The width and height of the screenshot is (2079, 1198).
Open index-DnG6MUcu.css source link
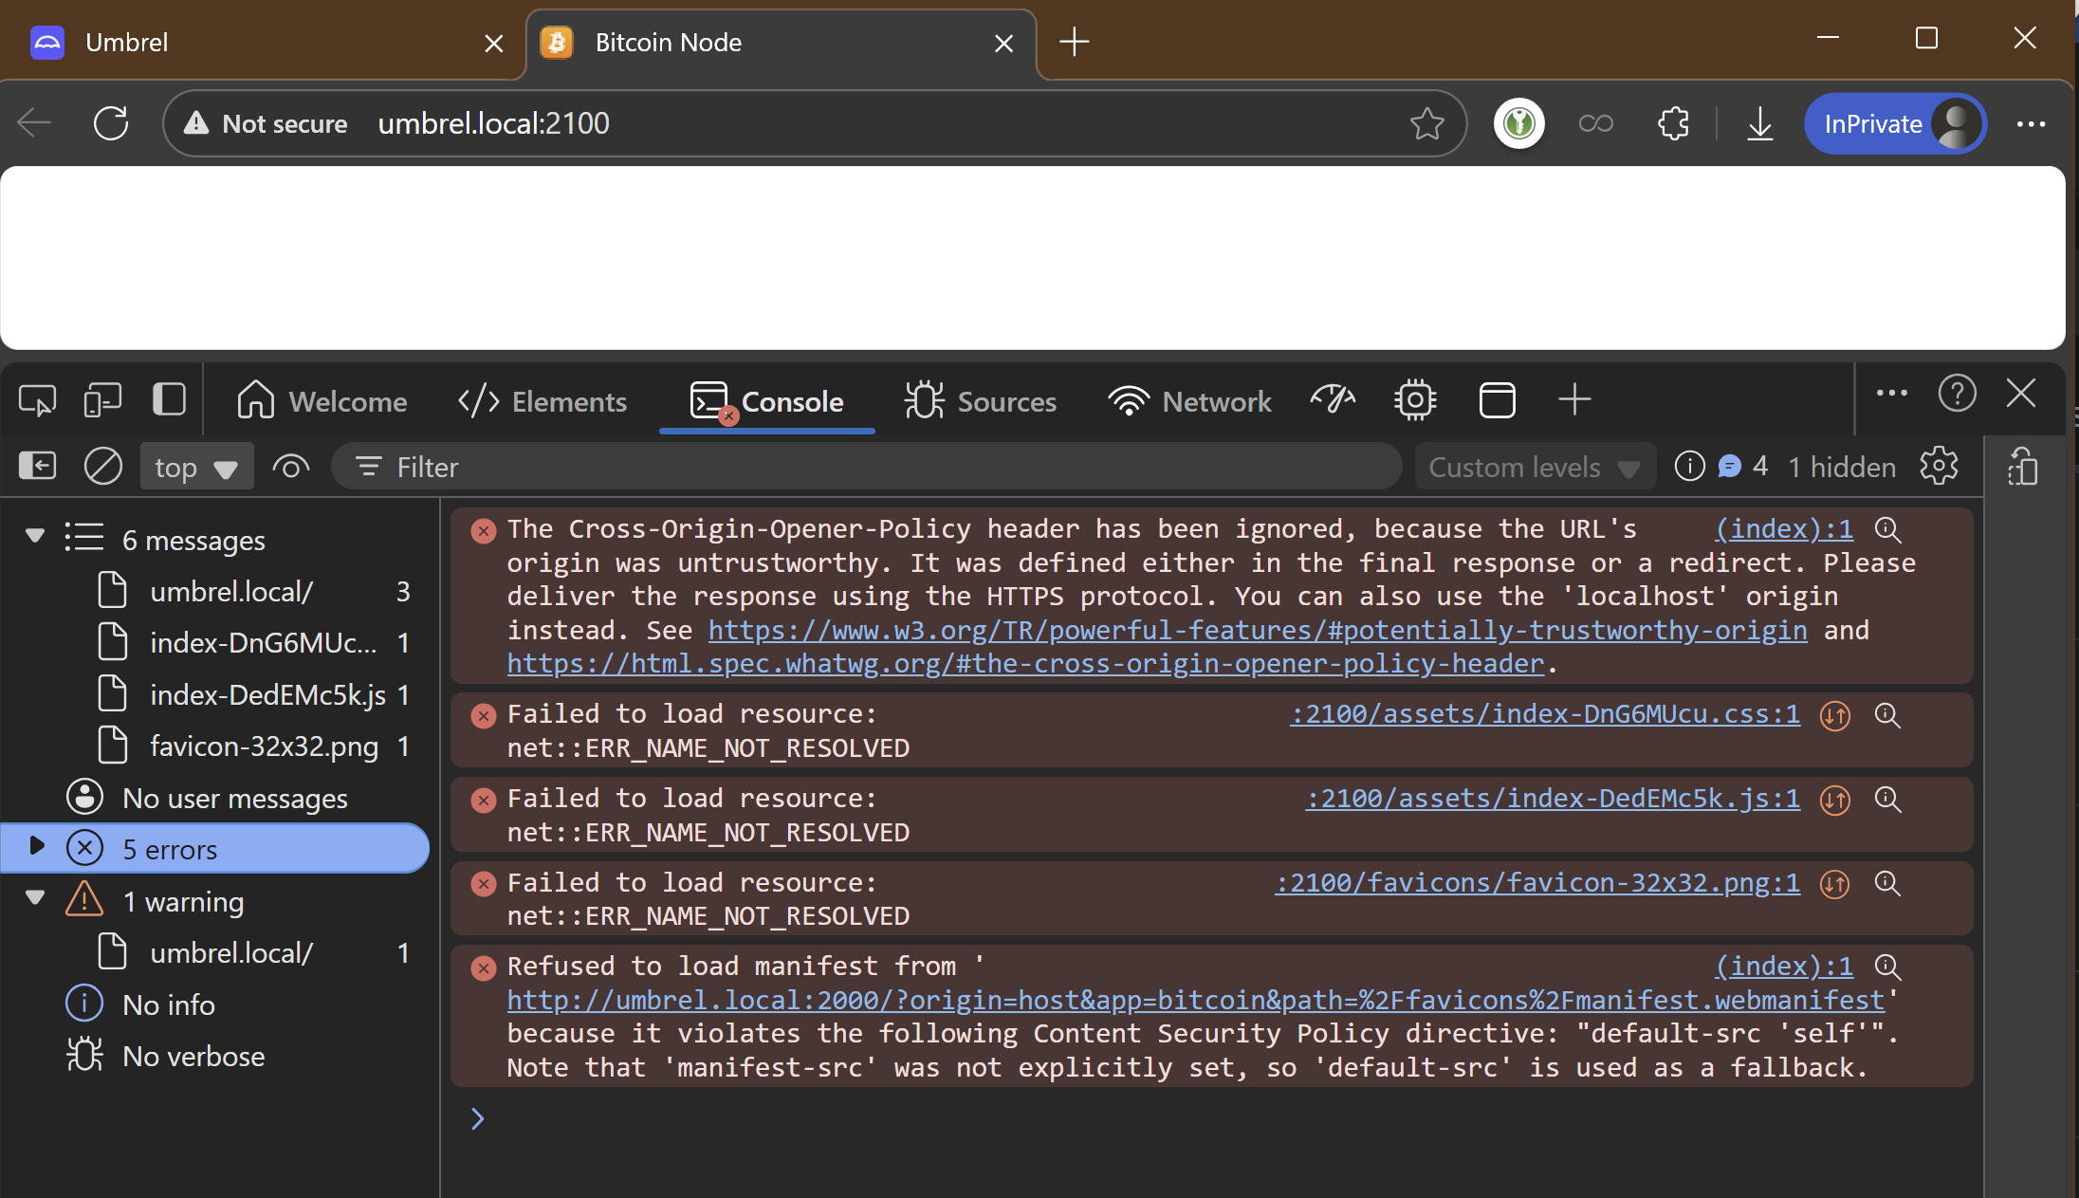point(1544,714)
